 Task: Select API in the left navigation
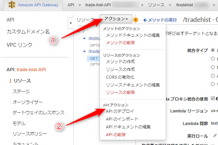pos(10,20)
